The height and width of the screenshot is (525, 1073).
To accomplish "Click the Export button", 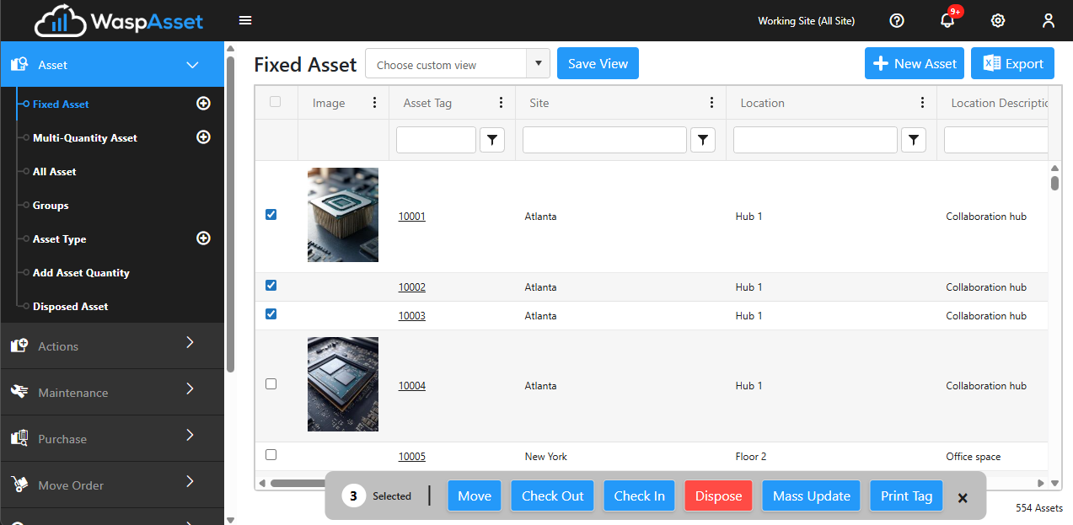I will (x=1012, y=63).
